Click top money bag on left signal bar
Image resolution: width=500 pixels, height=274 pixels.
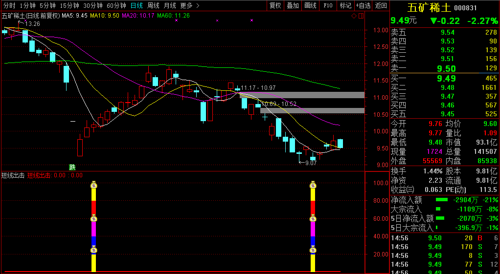94,185
